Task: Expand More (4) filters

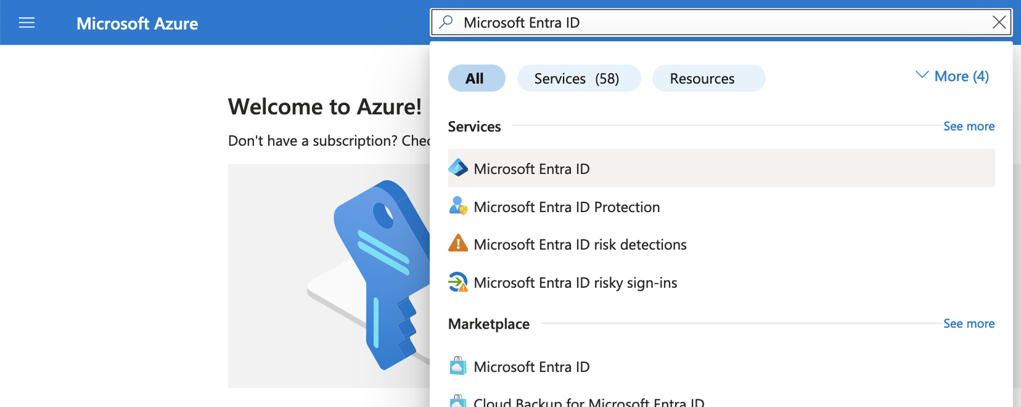Action: pyautogui.click(x=952, y=76)
